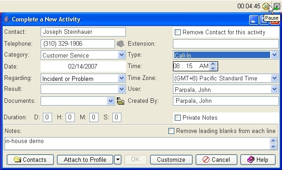Increase time with the up spinner arrow

click(x=213, y=64)
